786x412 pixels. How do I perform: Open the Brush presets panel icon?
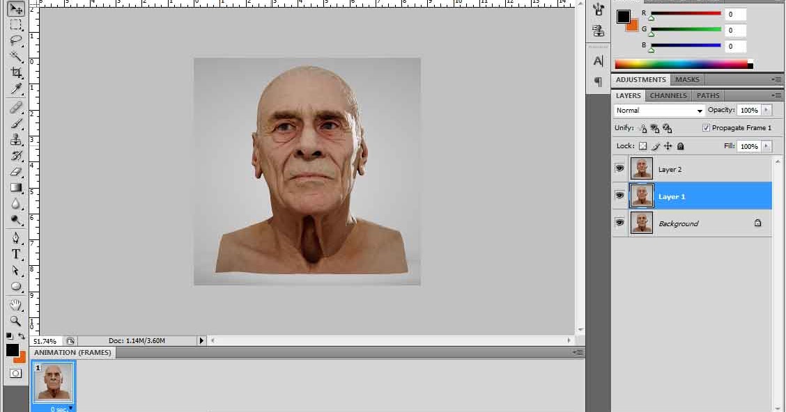[598, 10]
